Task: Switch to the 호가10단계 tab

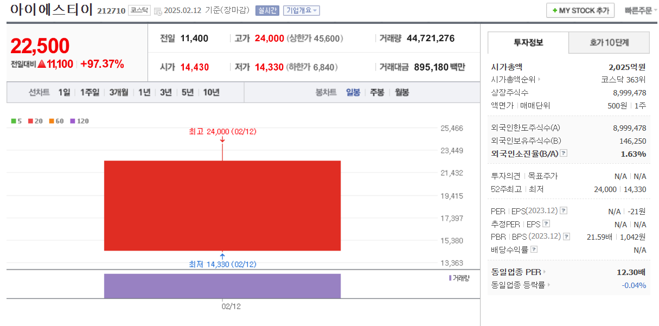Action: tap(609, 42)
